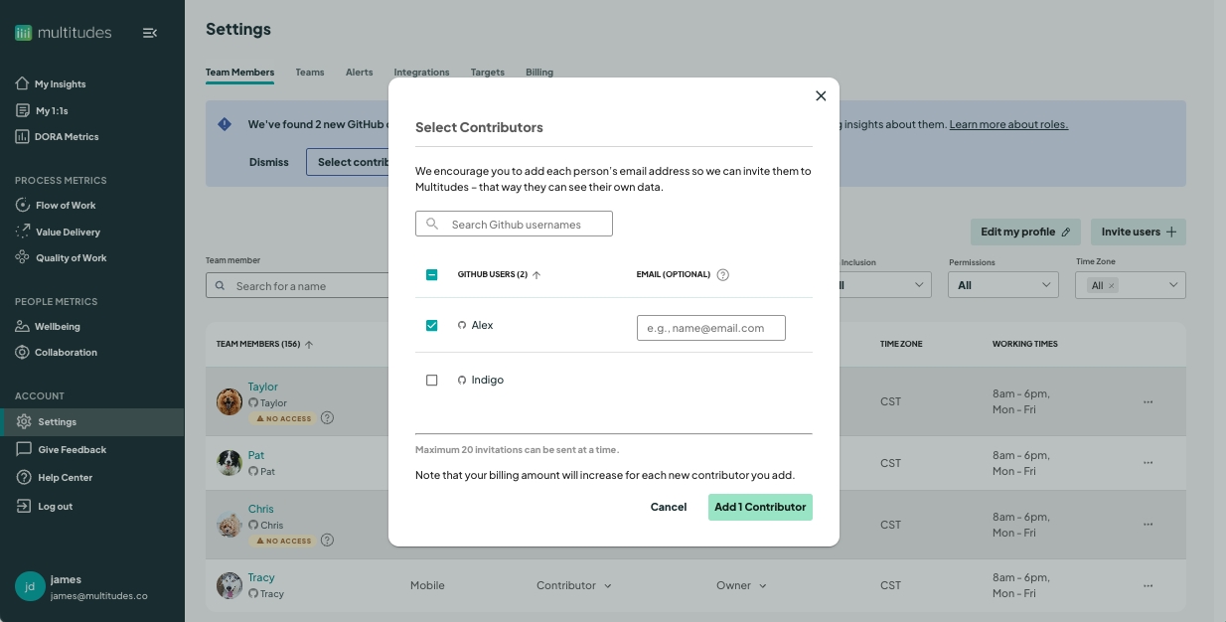Switch to the Billing tab
This screenshot has height=622, width=1226.
click(539, 73)
